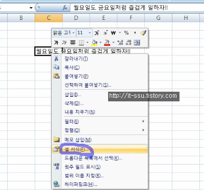Expand the 정렬(O) submenu arrow
Viewport: 204px width, 190px height.
143,130
